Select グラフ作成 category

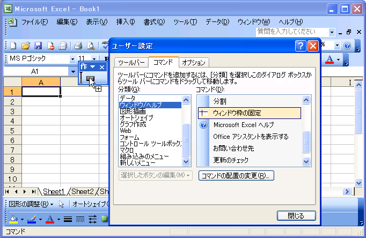coord(150,124)
